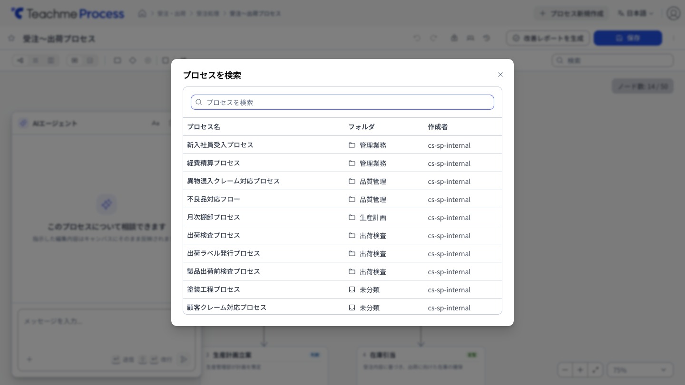Open the 75% zoom level dropdown
The width and height of the screenshot is (685, 385).
(640, 370)
